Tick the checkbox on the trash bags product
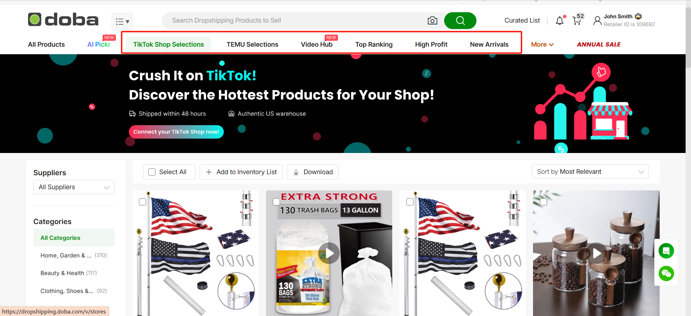691x316 pixels. pos(276,202)
